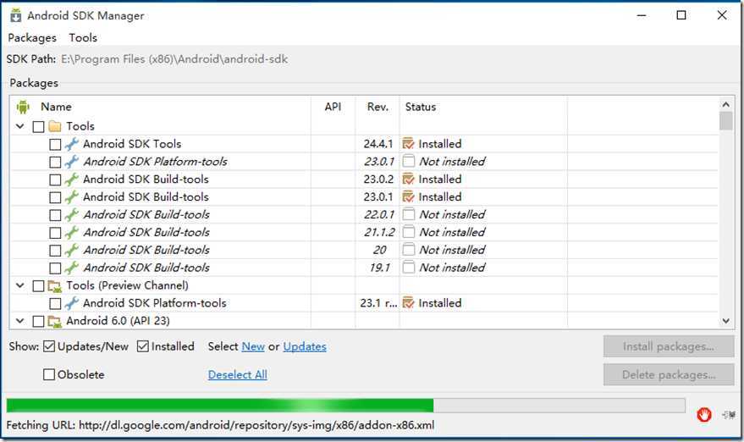The width and height of the screenshot is (744, 442).
Task: Click wrench icon of Build-tools 19.1 row
Action: coord(72,268)
